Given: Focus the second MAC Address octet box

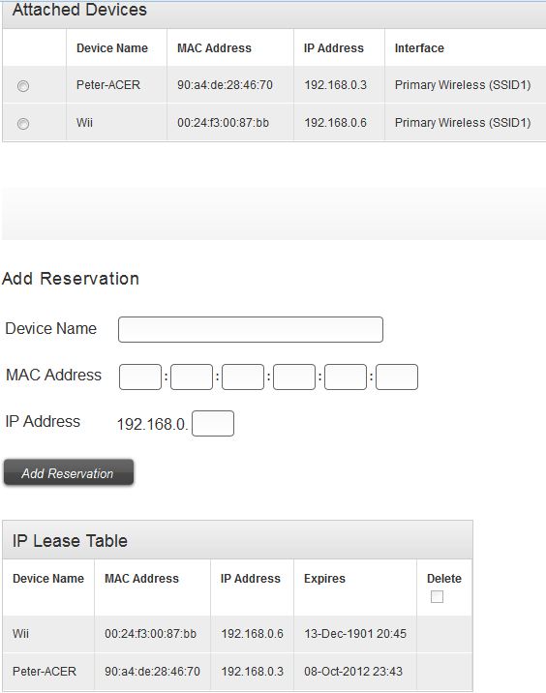Looking at the screenshot, I should tap(192, 377).
